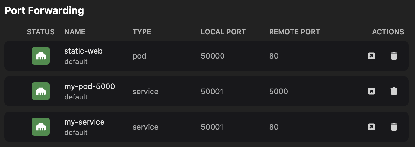Click the STATUS column header

tap(41, 32)
